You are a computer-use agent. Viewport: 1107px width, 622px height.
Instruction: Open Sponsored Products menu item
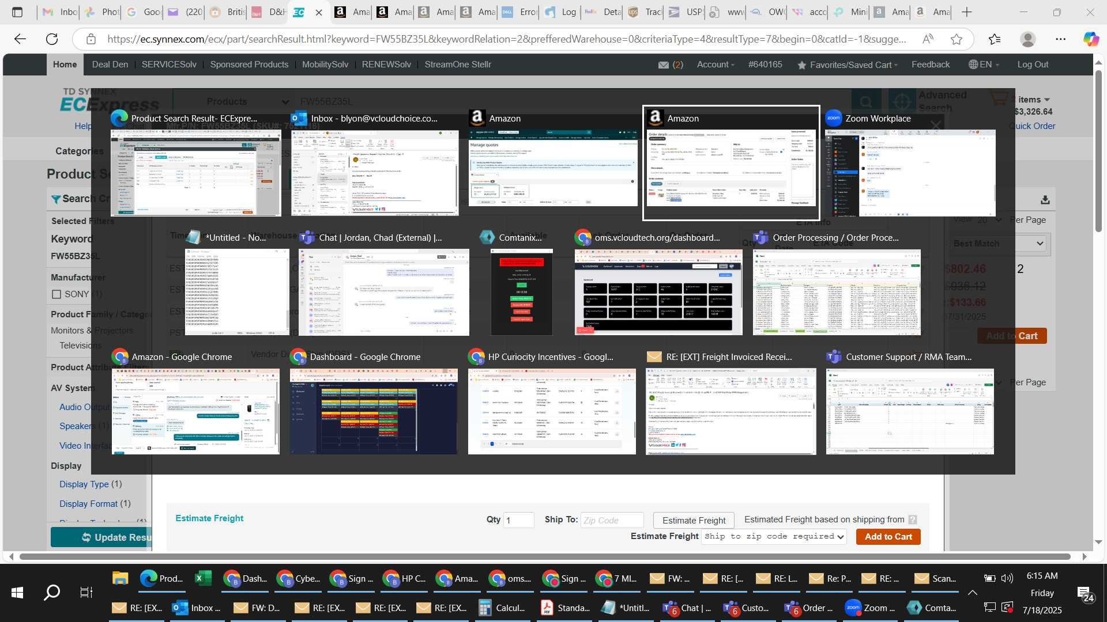click(x=249, y=65)
